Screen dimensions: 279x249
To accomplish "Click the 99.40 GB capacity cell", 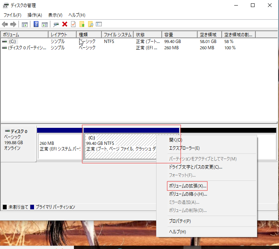I will pos(172,41).
